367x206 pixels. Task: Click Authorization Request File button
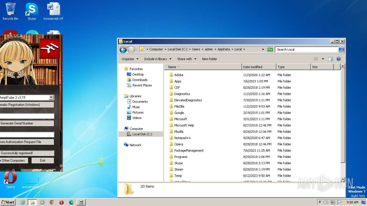point(27,142)
